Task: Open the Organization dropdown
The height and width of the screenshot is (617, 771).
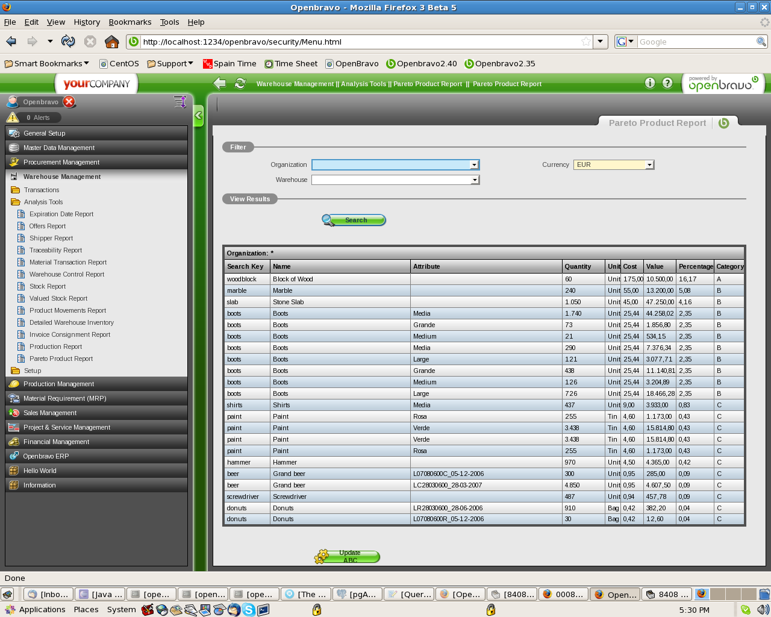Action: click(474, 165)
